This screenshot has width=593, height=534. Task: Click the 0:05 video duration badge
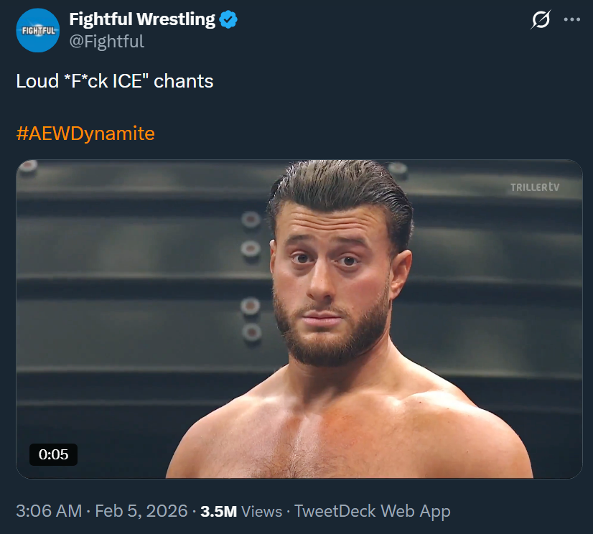coord(53,454)
